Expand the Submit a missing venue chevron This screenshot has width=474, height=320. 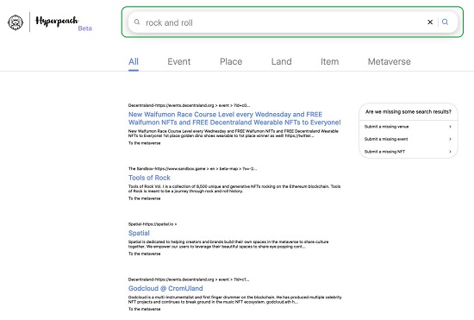[450, 127]
